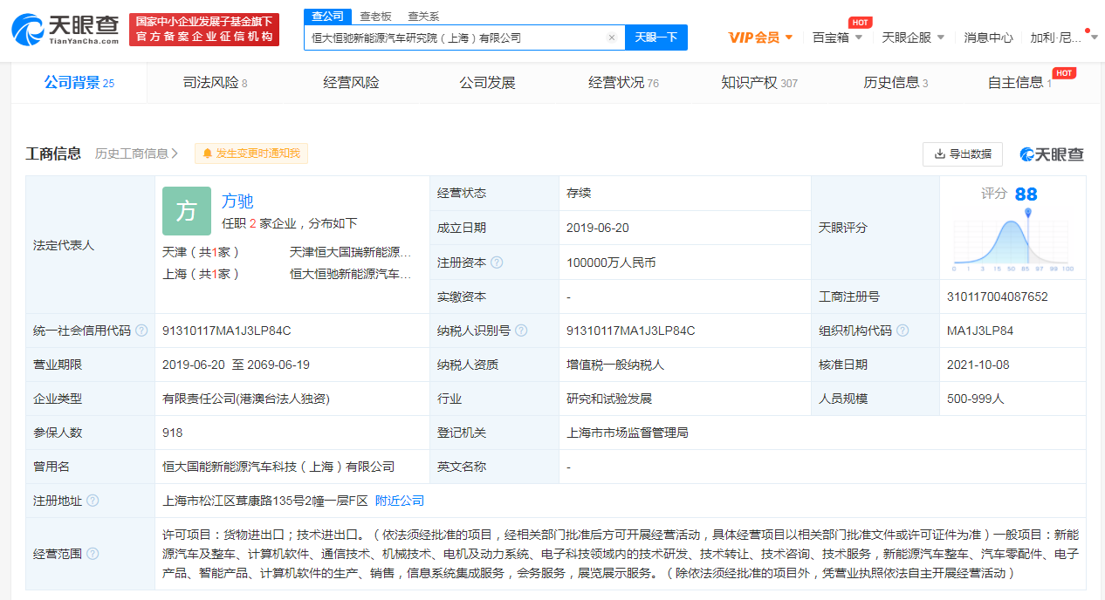Clear the search box with the X icon
This screenshot has height=600, width=1105.
click(x=611, y=37)
